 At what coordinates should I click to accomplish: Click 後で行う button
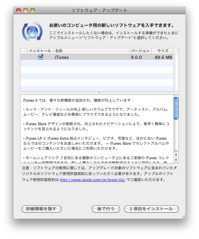(106, 209)
